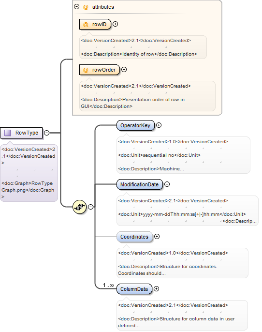Click the yyyy-mm-ddThh:mm:ss unit annotation

pos(182,214)
